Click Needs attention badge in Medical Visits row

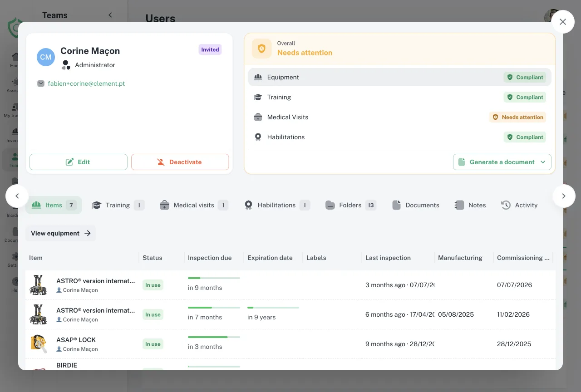pyautogui.click(x=517, y=117)
